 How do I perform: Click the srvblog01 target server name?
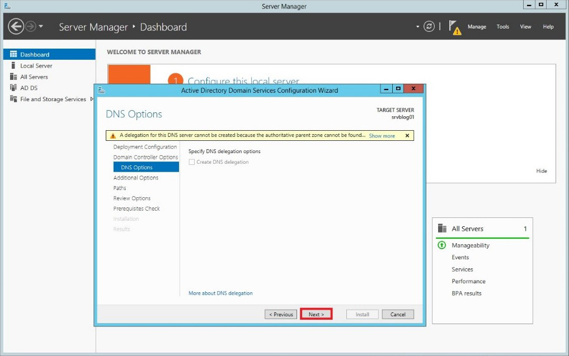[402, 117]
